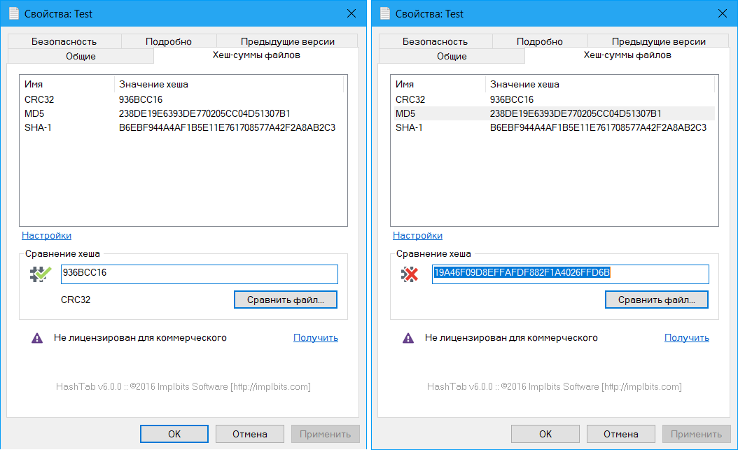Close the right Свойства: Test window
Image resolution: width=738 pixels, height=450 pixels.
pyautogui.click(x=722, y=13)
